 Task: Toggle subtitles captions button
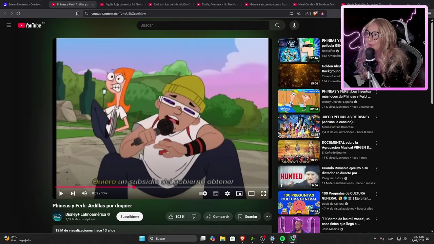[216, 194]
